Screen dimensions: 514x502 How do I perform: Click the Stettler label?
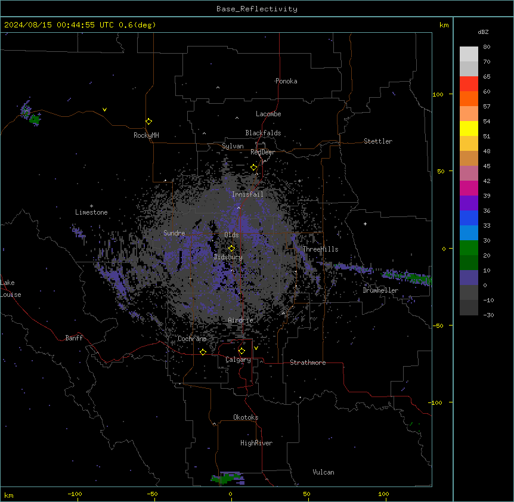(x=378, y=141)
